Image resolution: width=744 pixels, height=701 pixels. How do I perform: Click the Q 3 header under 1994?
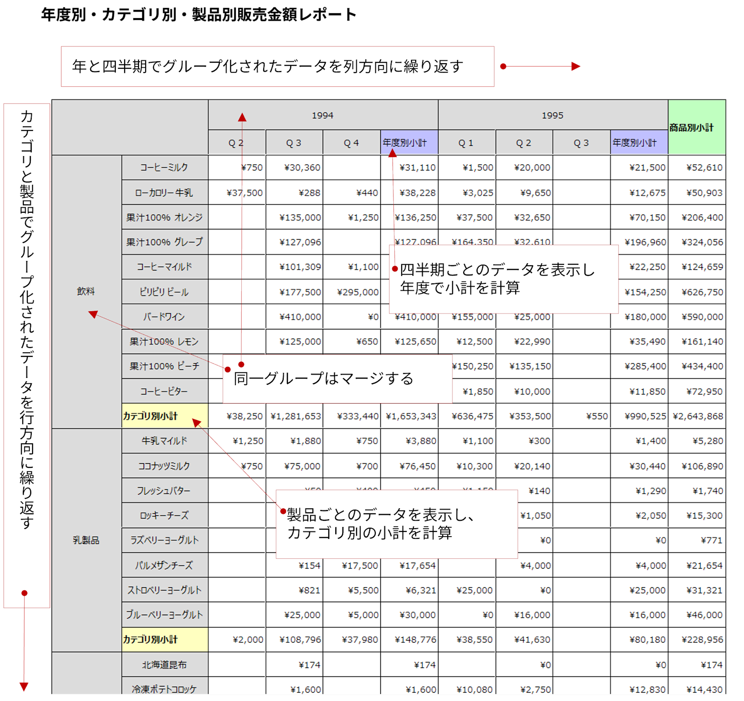[294, 143]
